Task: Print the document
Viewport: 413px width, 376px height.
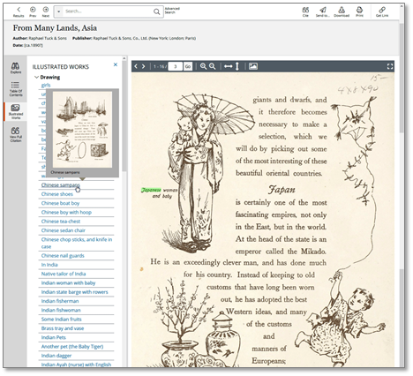Action: [x=359, y=12]
